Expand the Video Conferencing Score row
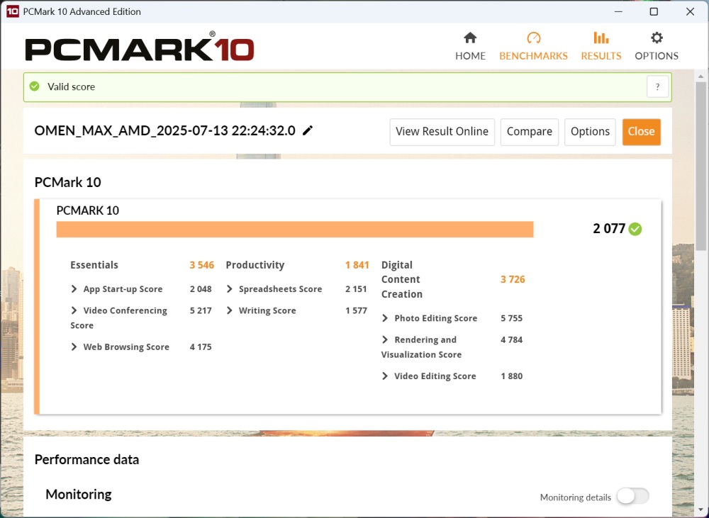709x518 pixels. coord(74,310)
